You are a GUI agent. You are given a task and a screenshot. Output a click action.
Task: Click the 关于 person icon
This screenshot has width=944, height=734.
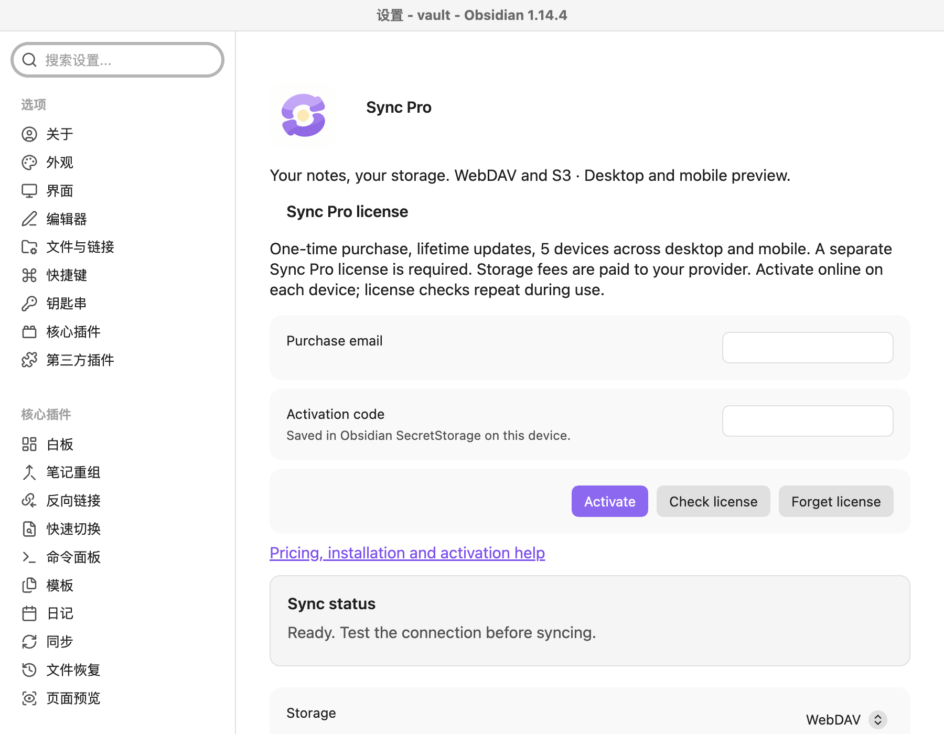[29, 134]
